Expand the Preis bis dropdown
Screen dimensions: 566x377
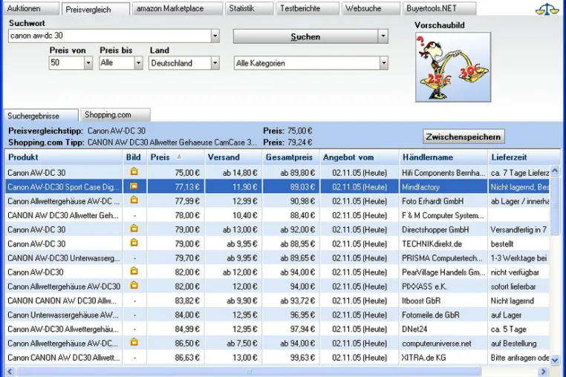click(138, 63)
